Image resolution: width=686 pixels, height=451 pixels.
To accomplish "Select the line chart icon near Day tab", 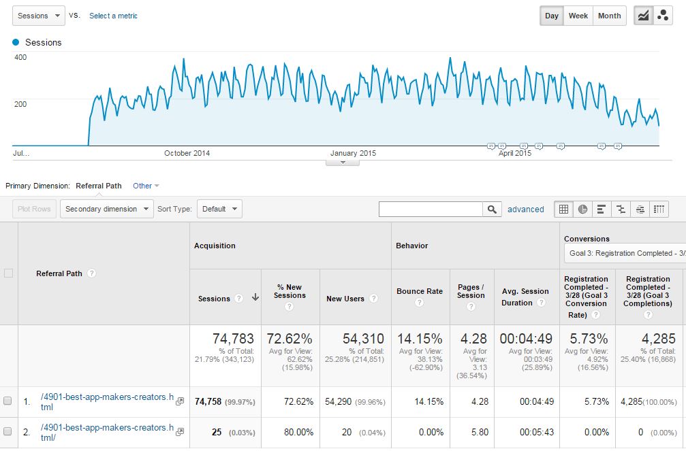I will tap(642, 15).
